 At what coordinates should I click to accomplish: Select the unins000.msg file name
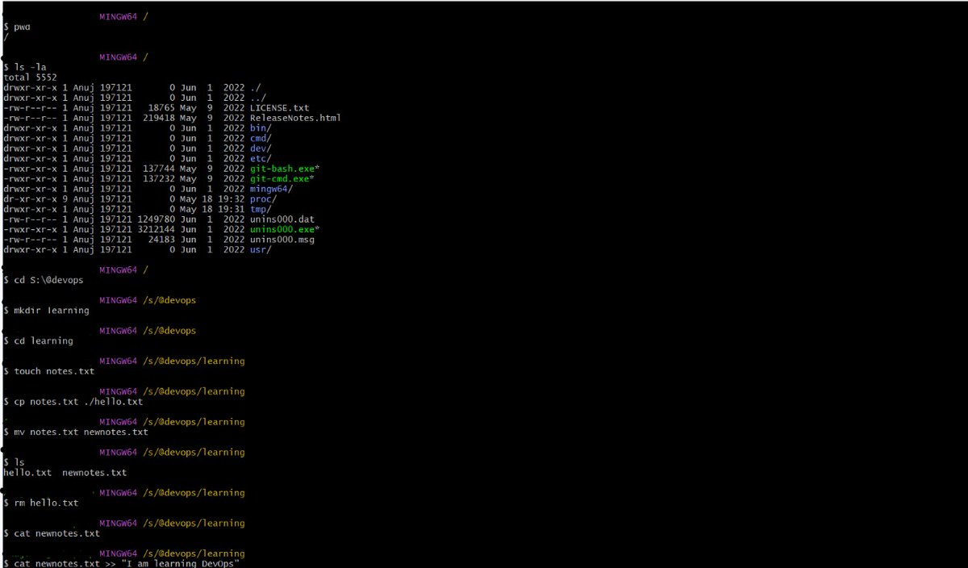(282, 240)
